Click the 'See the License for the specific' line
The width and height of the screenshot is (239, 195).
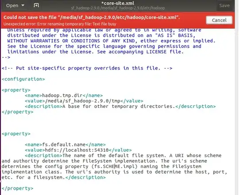point(104,46)
